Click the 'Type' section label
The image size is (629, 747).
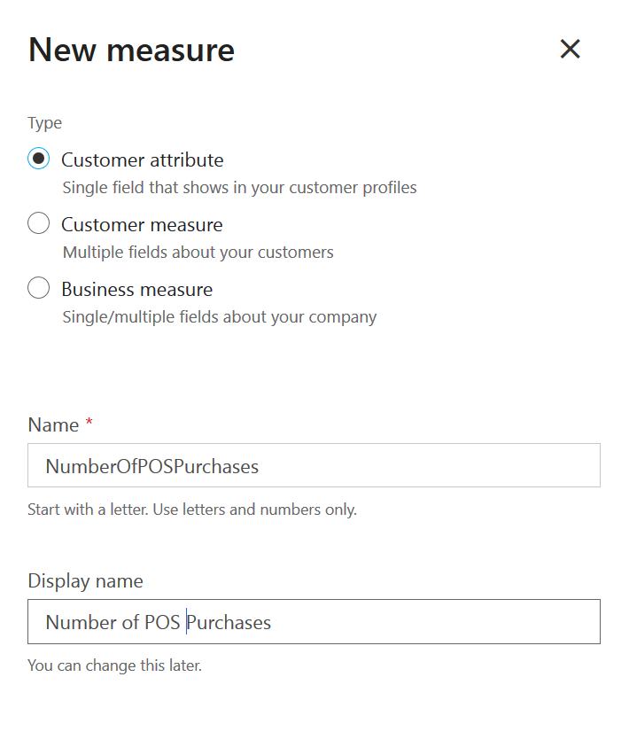pyautogui.click(x=44, y=123)
